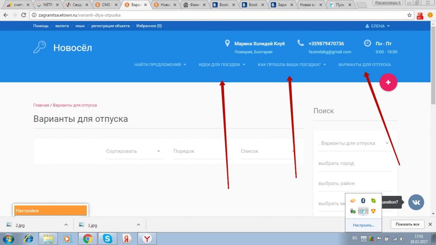Click the orange Настройки button
436x245 pixels.
[51, 211]
